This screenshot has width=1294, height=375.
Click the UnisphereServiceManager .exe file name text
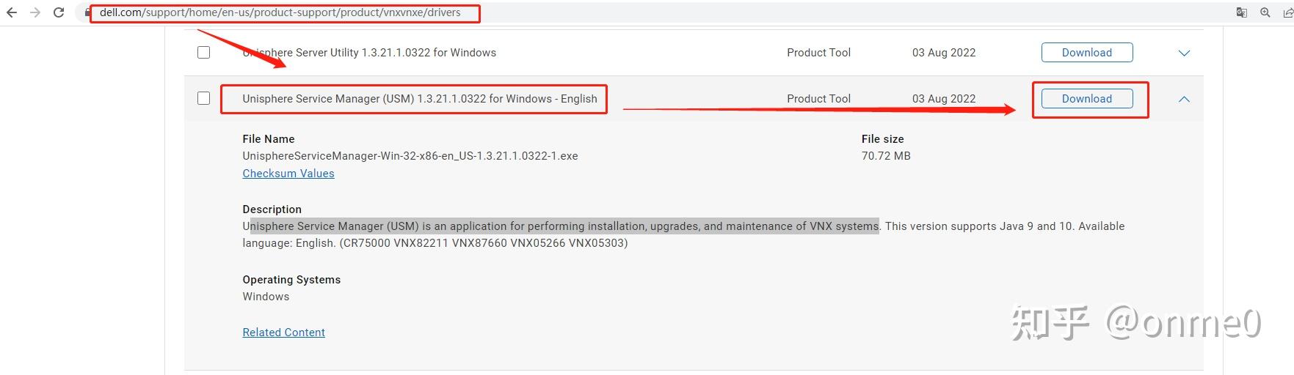[x=410, y=156]
